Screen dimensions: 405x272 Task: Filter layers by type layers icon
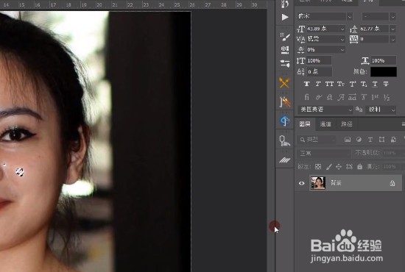(x=370, y=140)
